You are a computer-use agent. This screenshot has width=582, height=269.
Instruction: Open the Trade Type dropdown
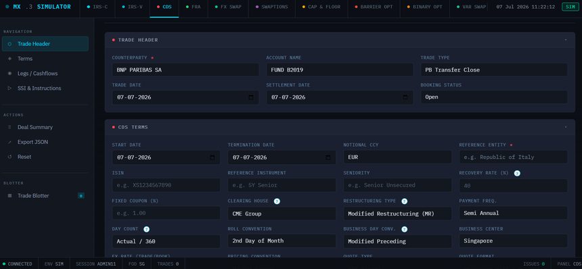coord(494,70)
